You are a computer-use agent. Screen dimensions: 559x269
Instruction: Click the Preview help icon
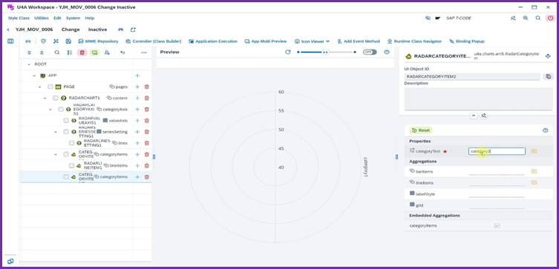[x=387, y=52]
